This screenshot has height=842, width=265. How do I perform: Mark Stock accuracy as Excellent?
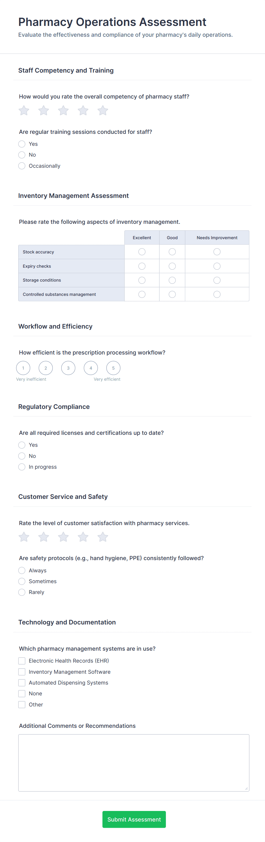142,252
